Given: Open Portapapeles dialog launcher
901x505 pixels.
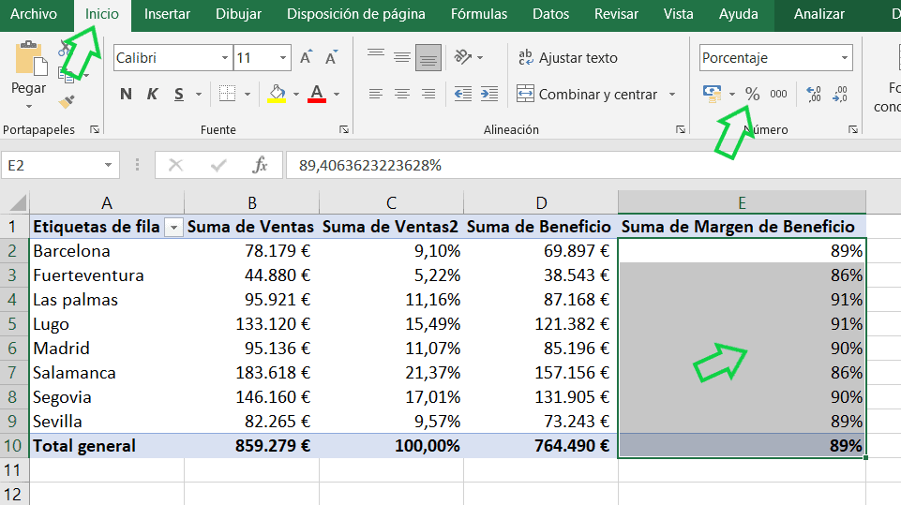Looking at the screenshot, I should pos(95,130).
